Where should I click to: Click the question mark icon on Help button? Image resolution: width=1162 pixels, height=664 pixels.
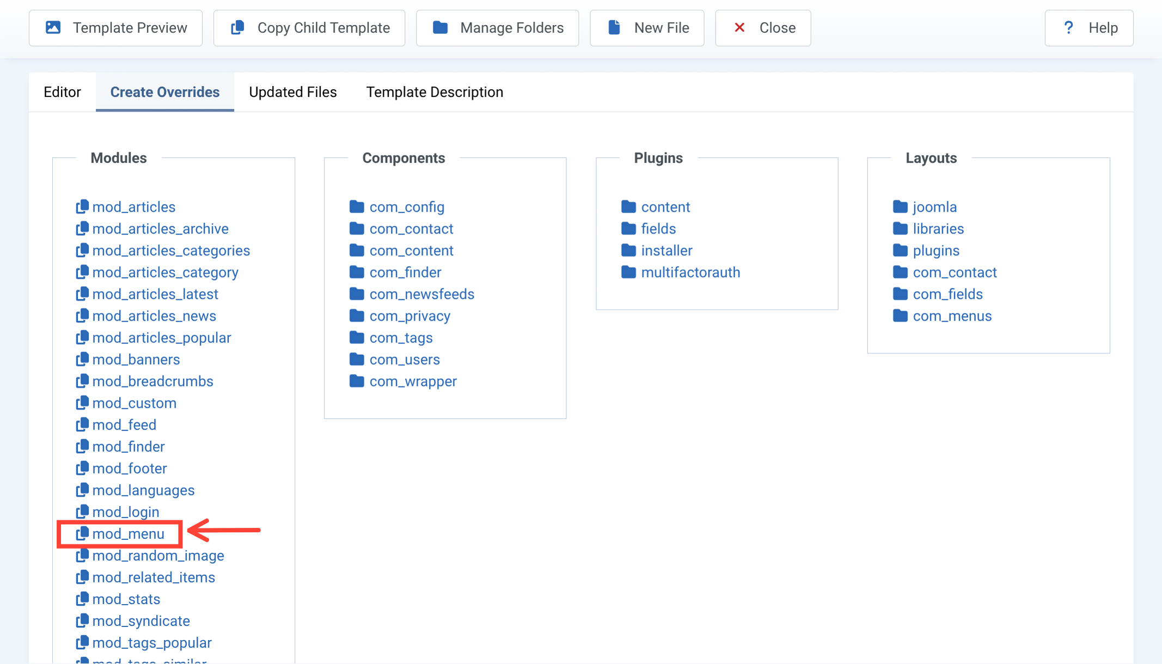[x=1068, y=28]
